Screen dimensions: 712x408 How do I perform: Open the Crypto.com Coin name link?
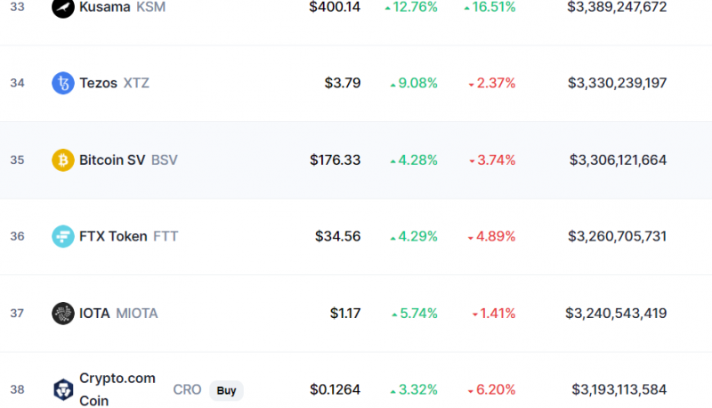117,389
